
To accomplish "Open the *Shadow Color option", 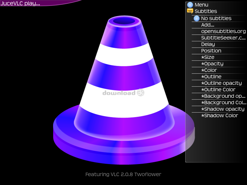I will click(x=219, y=115).
